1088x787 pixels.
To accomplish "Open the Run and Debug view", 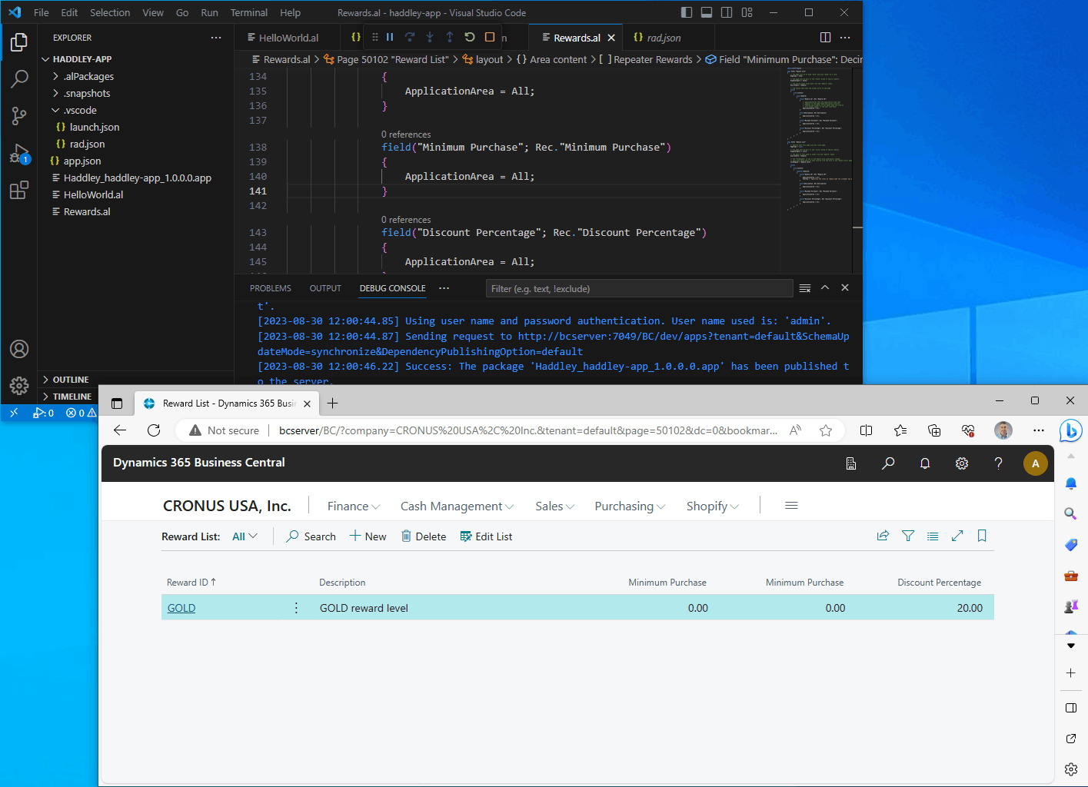I will click(19, 154).
